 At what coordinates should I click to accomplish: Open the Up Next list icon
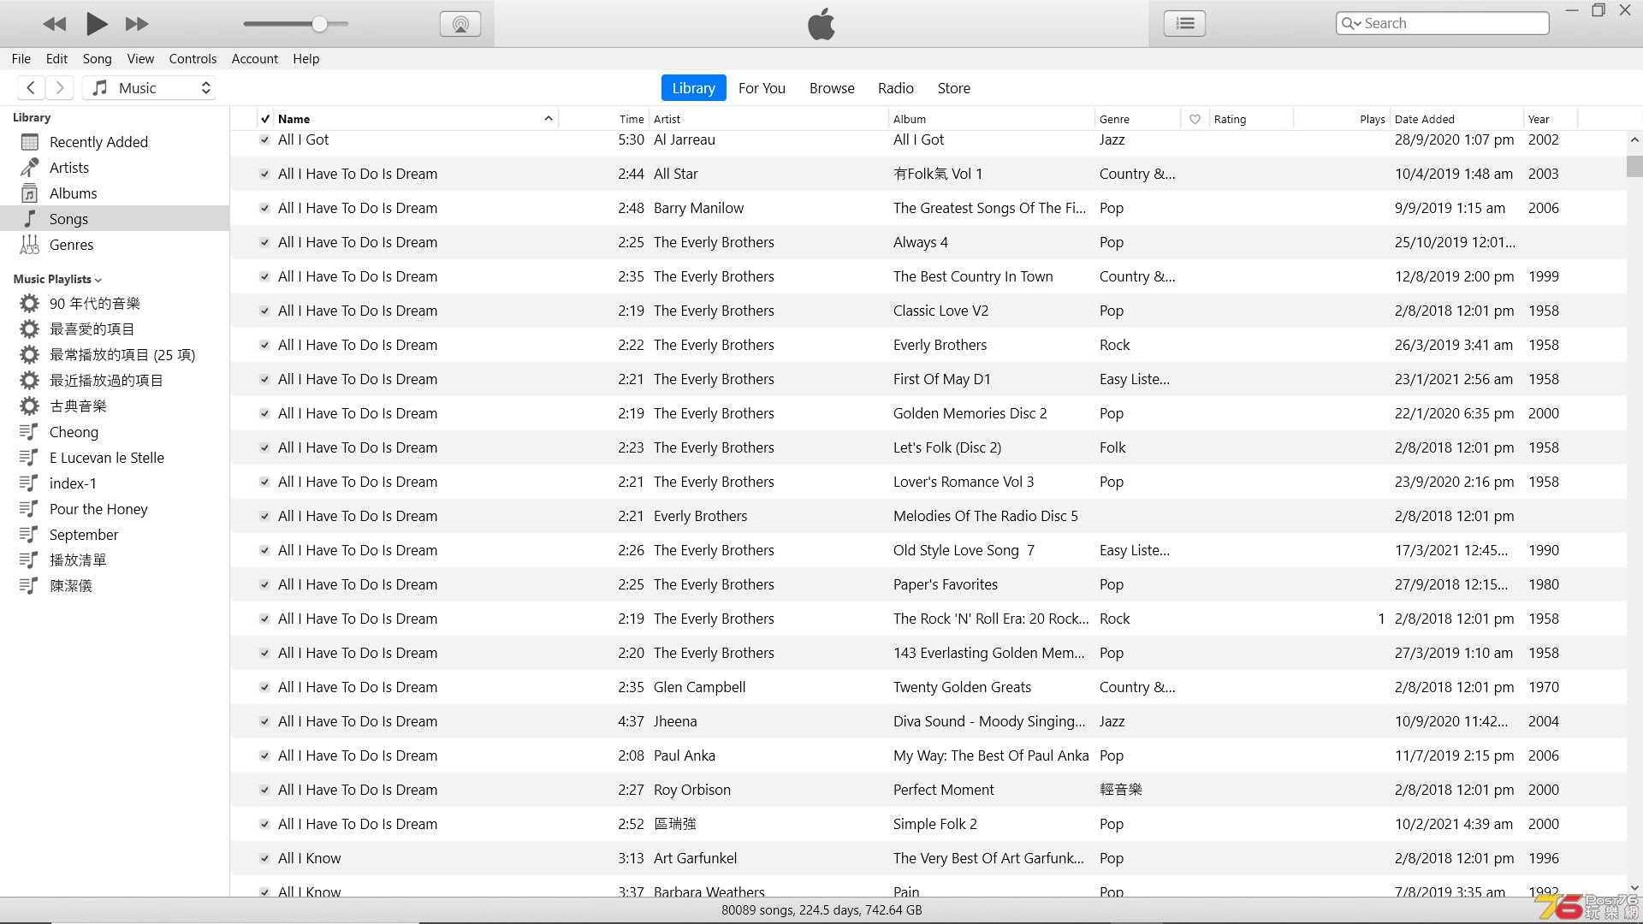[1185, 24]
